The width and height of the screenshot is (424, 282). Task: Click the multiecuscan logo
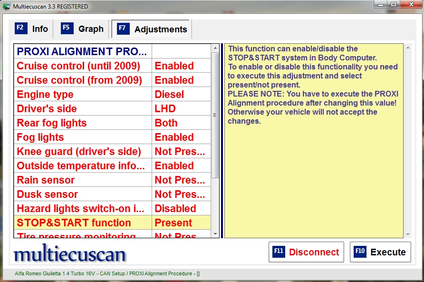coord(70,253)
